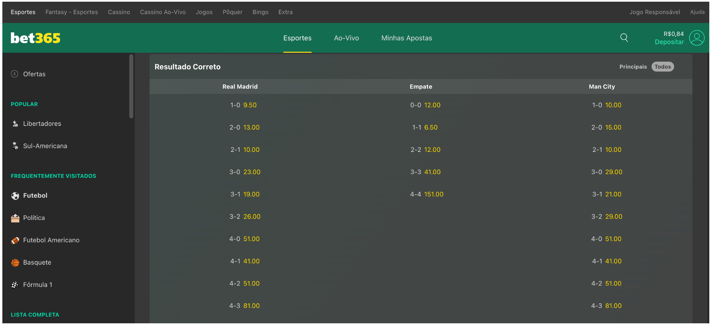Screen dimensions: 712x326
Task: Open Bingo section
Action: tap(260, 12)
